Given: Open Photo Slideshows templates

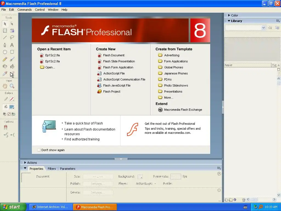Looking at the screenshot, I should coord(176,86).
